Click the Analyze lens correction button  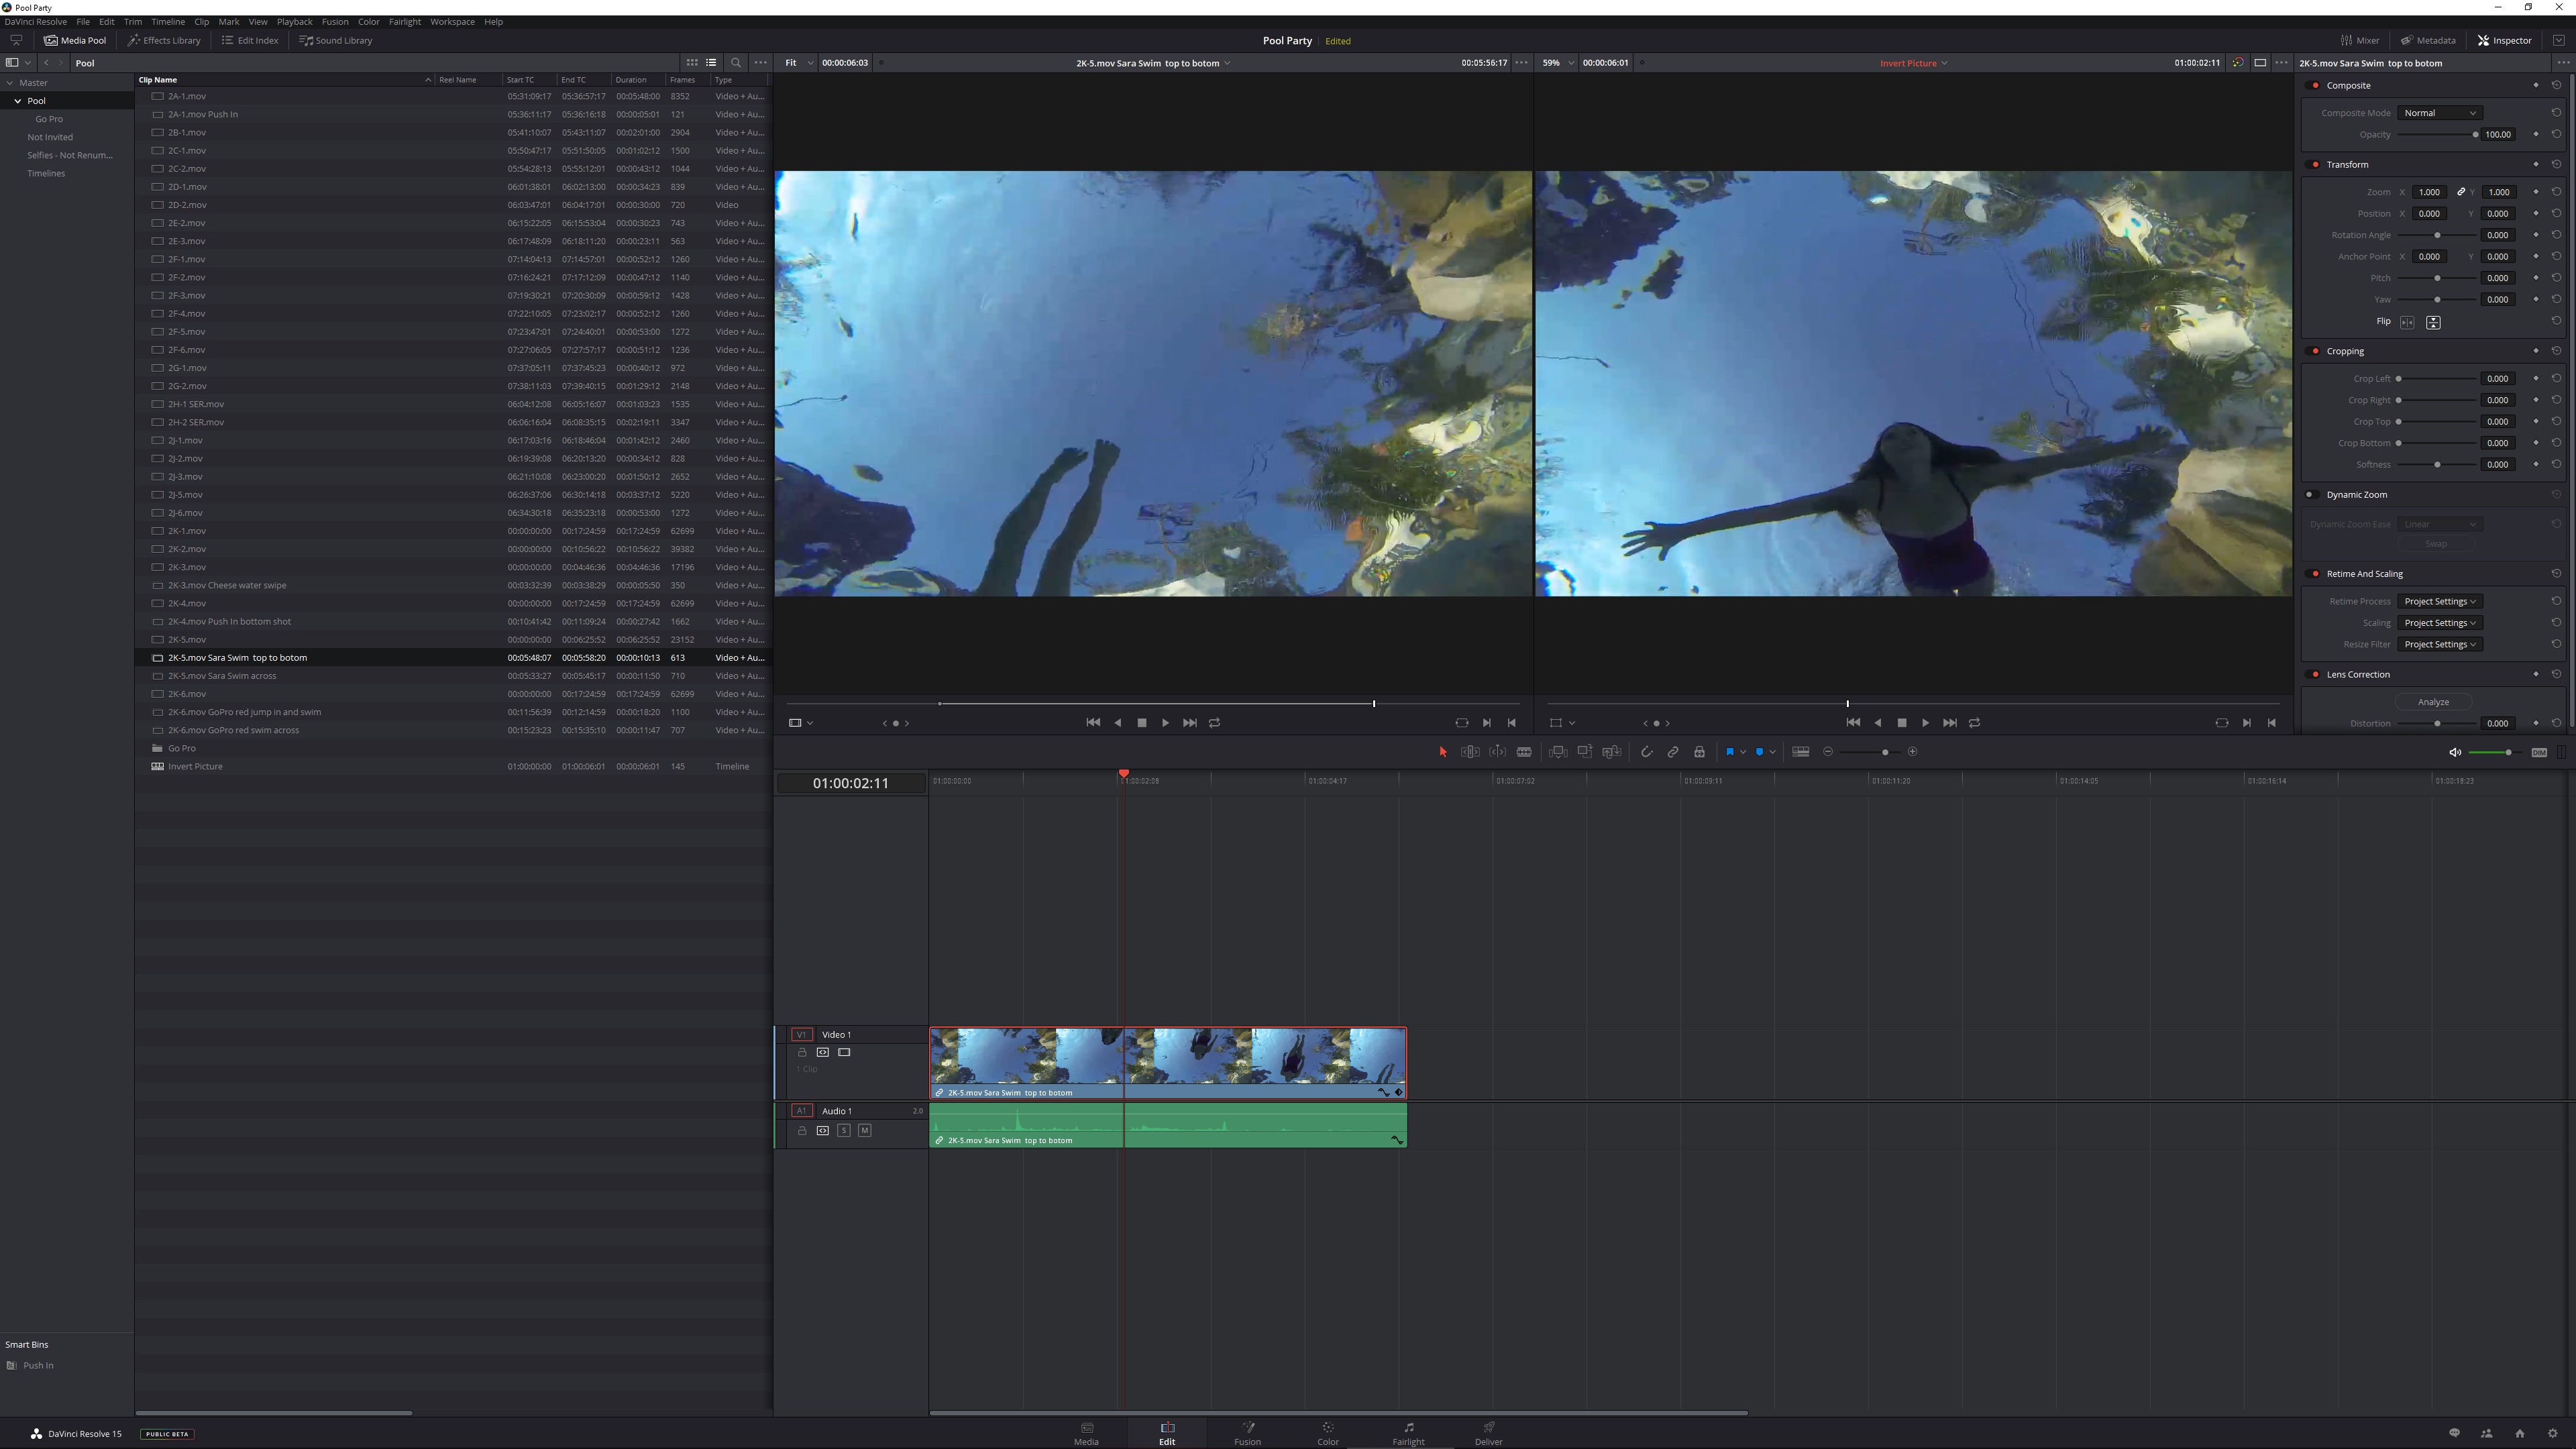(2433, 702)
